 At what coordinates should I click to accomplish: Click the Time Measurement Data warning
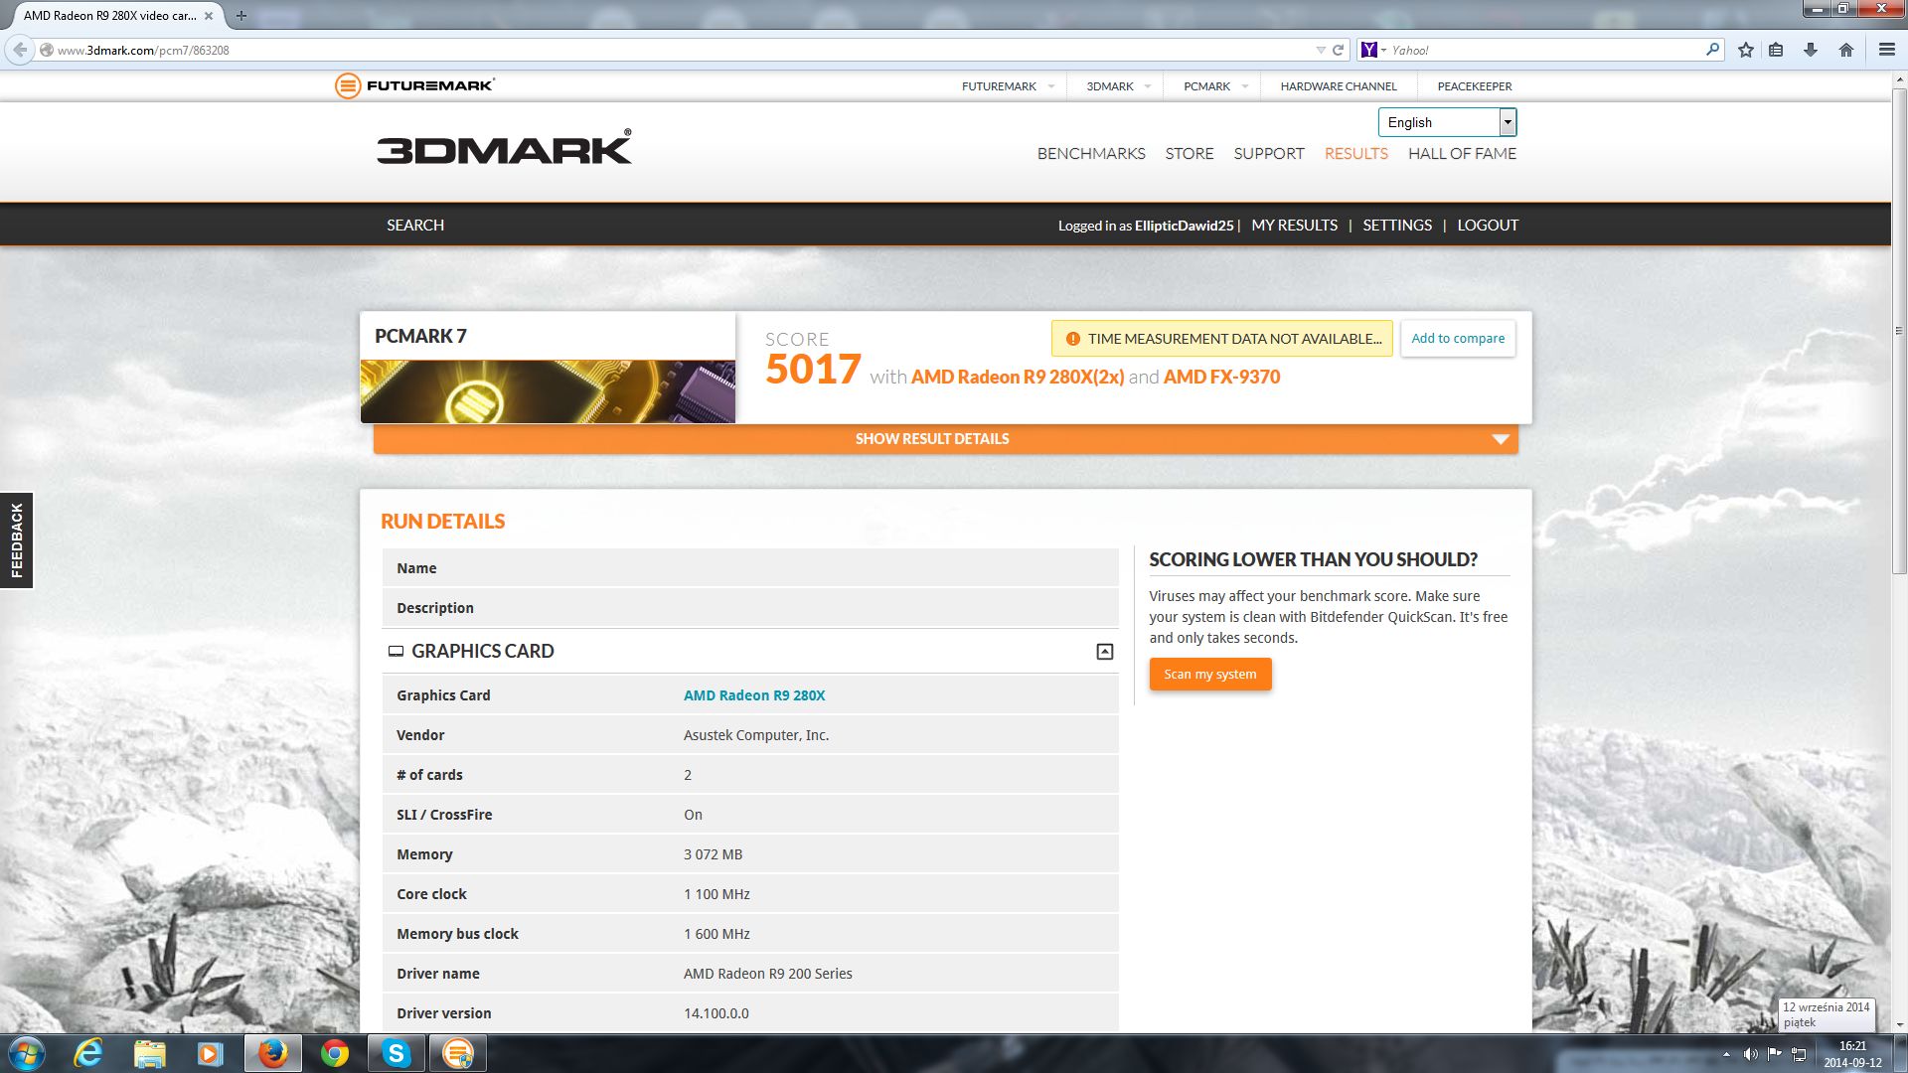[x=1222, y=339]
